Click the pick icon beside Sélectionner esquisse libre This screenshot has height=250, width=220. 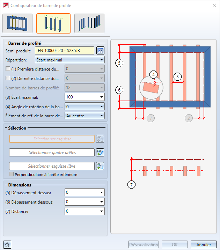click(100, 166)
